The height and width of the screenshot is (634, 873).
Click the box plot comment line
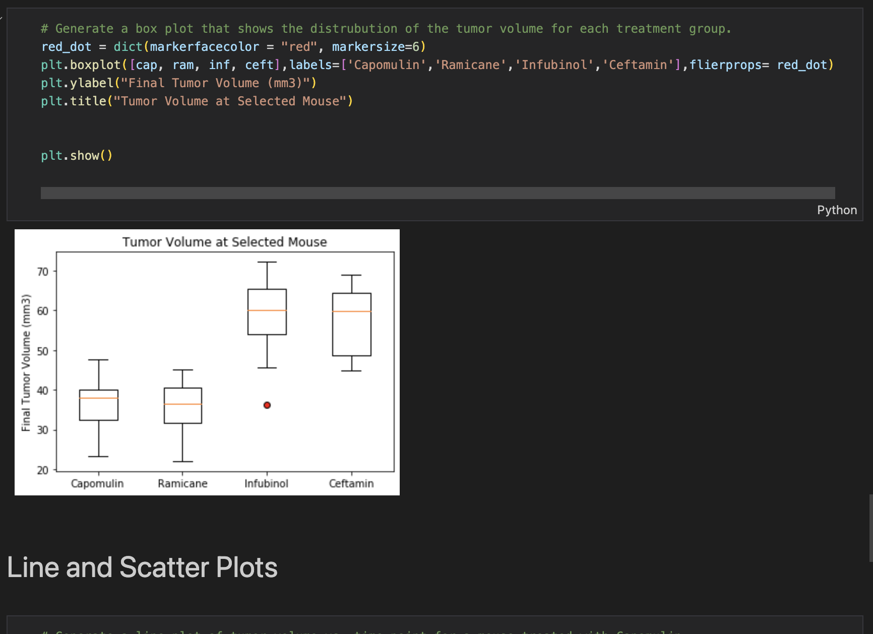[386, 29]
